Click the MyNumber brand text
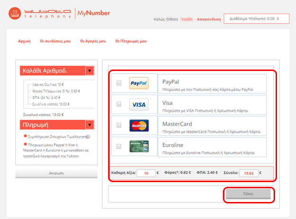296x219 pixels. point(93,13)
